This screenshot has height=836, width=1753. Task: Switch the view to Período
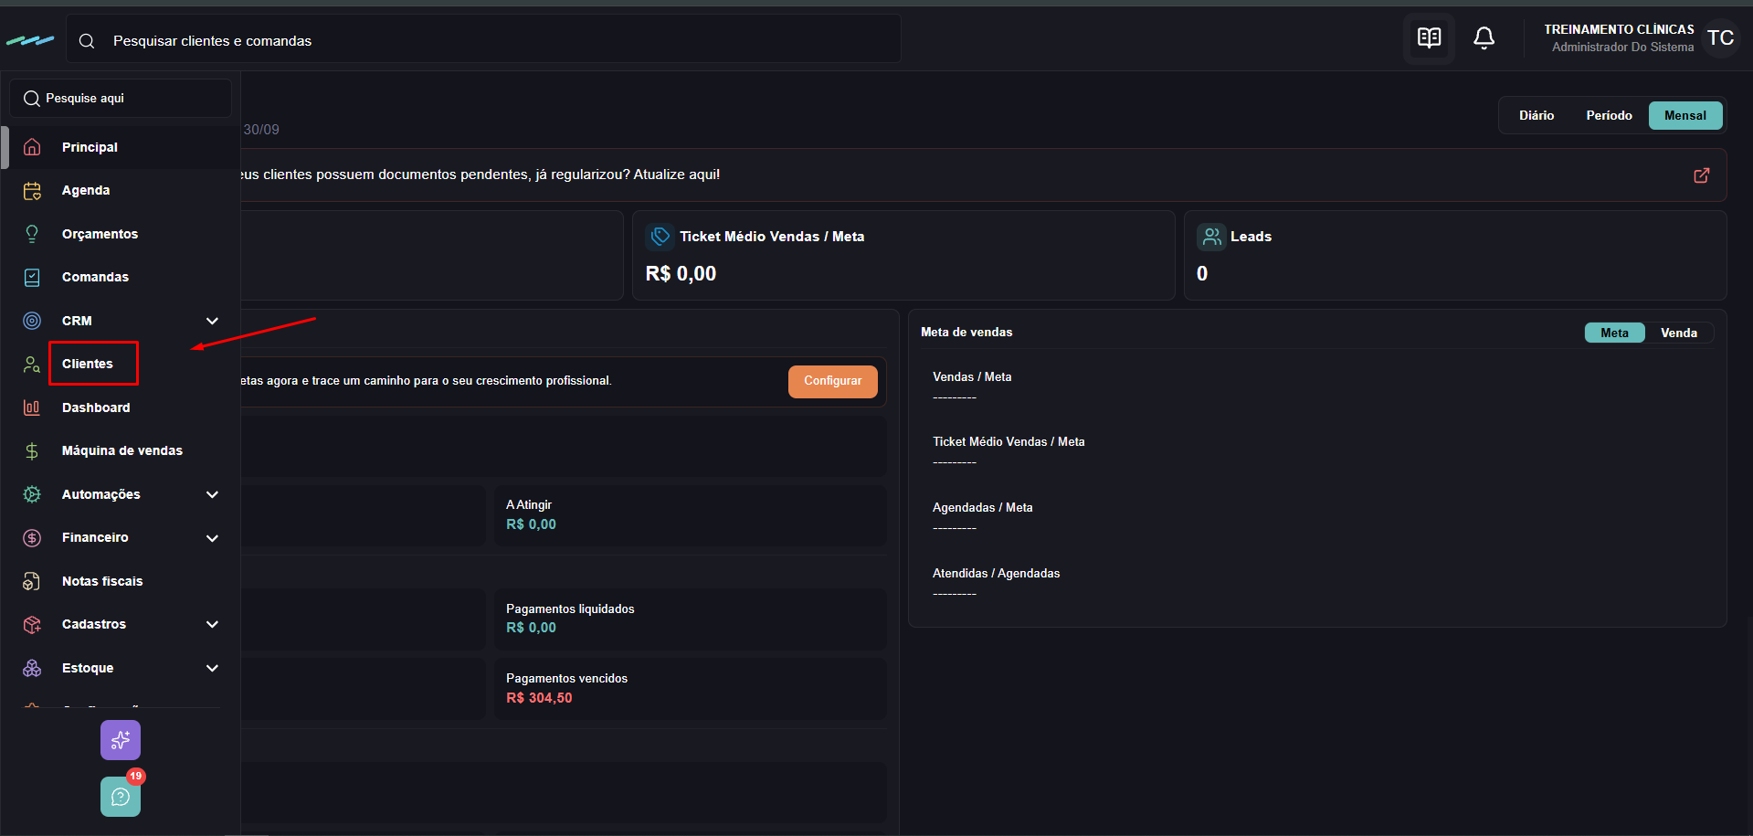click(1609, 115)
